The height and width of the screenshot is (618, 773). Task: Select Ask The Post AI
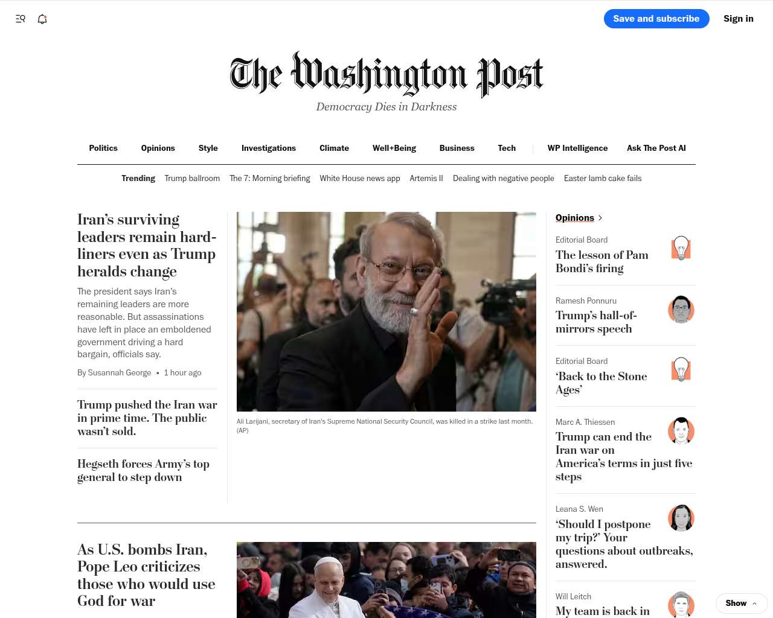pos(656,148)
